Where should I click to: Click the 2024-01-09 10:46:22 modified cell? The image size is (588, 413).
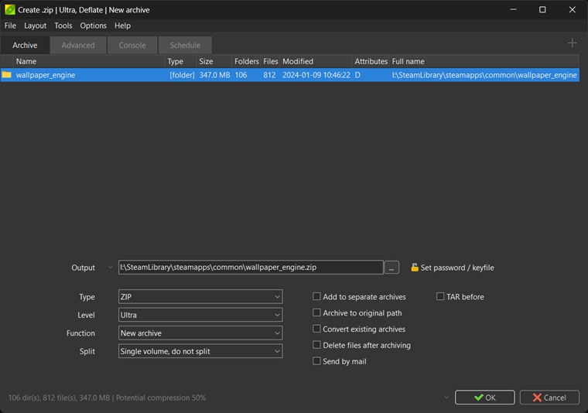pos(316,75)
